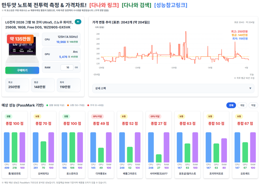
Task: Click the green GPU bar in 사이버펑크2077
Action: point(159,158)
